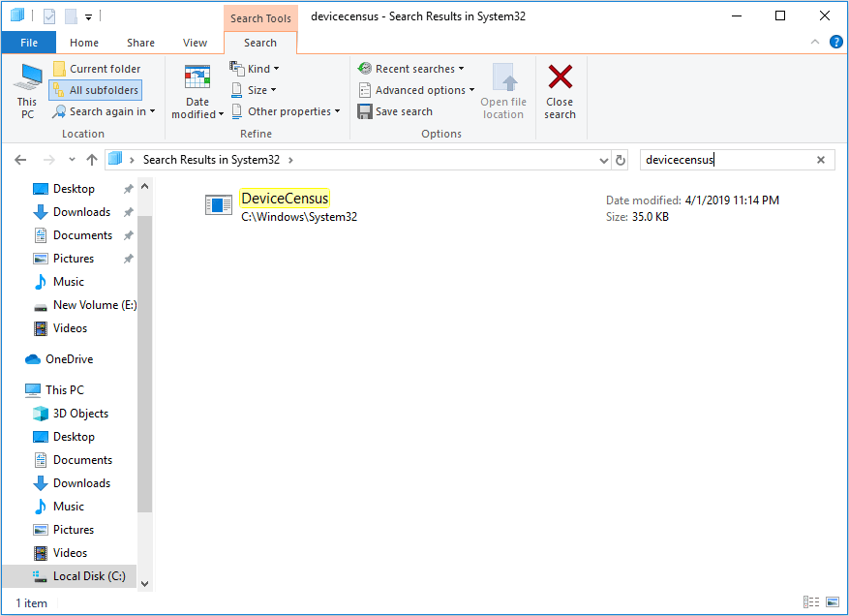
Task: Switch to the View ribbon tab
Action: tap(195, 43)
